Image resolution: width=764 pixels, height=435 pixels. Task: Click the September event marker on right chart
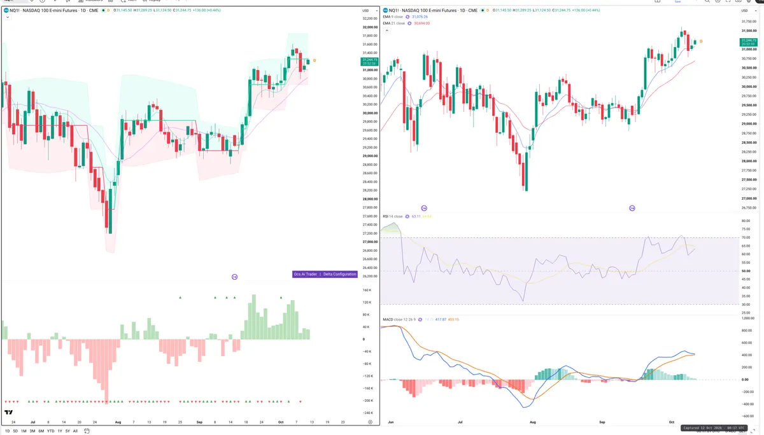coord(632,208)
